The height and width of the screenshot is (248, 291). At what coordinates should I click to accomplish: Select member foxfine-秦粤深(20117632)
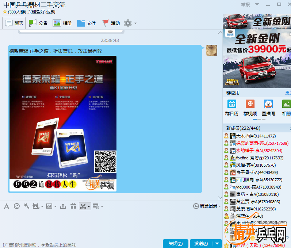click(x=257, y=158)
